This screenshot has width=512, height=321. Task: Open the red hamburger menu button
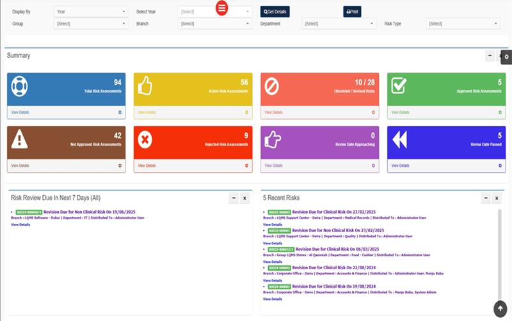[221, 8]
